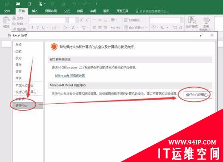This screenshot has width=223, height=162.
Task: Click the Bold formatting icon
Action: click(33, 28)
